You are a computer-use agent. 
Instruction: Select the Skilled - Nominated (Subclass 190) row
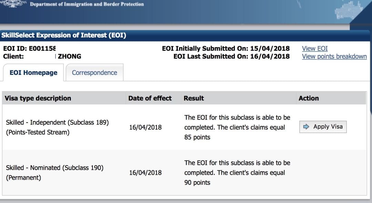pos(184,173)
